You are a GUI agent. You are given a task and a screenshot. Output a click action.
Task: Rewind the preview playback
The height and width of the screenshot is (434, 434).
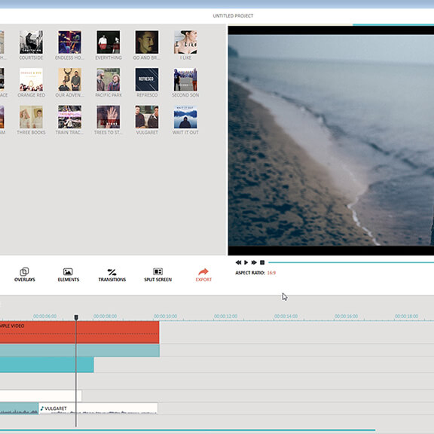238,263
